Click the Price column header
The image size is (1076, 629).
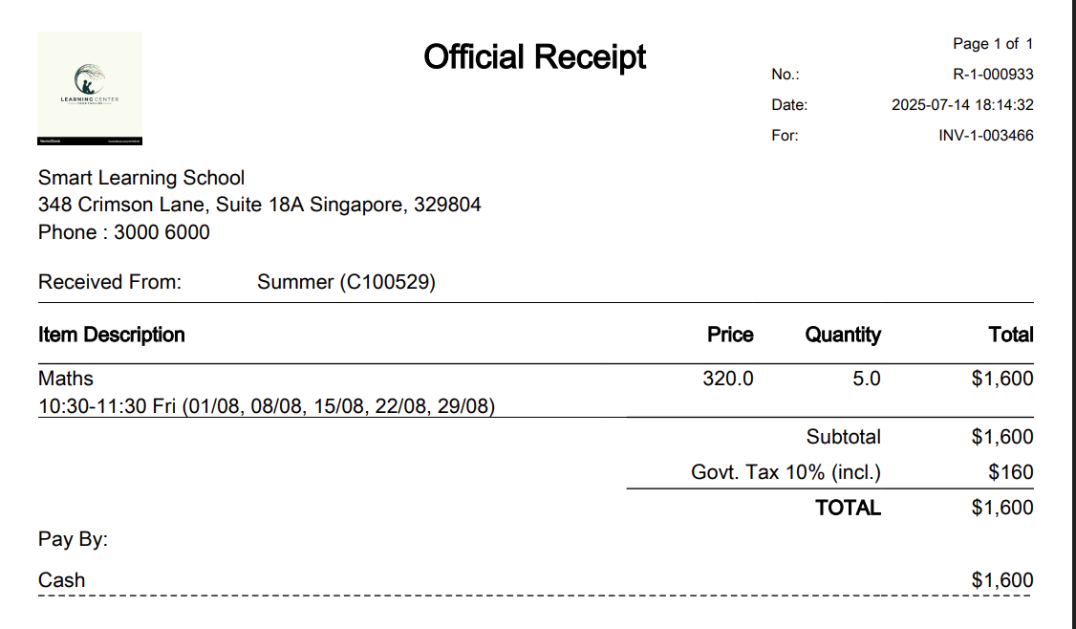tap(730, 336)
